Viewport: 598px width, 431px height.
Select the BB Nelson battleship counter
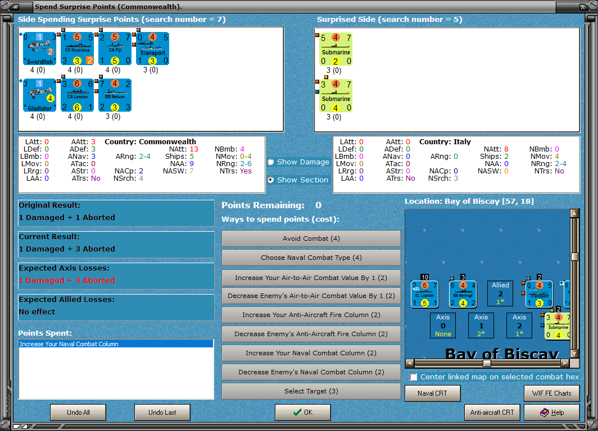(x=115, y=95)
